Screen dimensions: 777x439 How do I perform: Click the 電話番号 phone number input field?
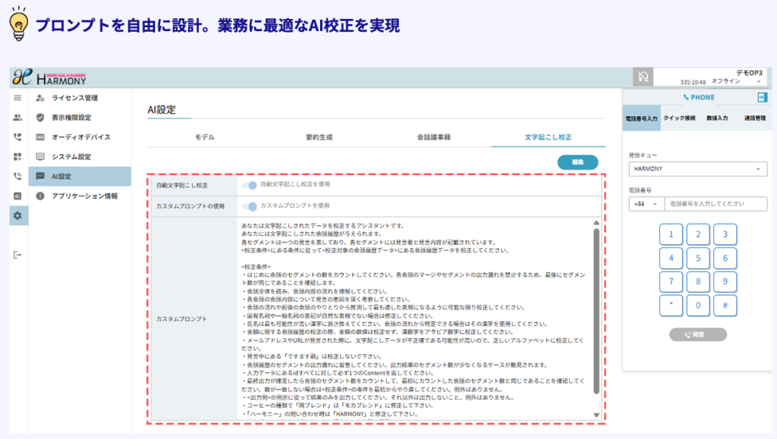point(705,204)
